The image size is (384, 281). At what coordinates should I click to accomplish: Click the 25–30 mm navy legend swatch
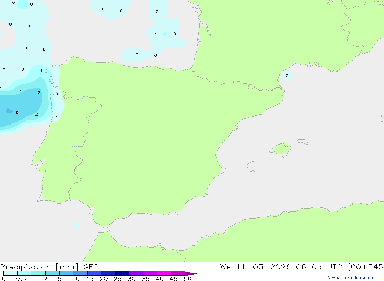coord(122,273)
